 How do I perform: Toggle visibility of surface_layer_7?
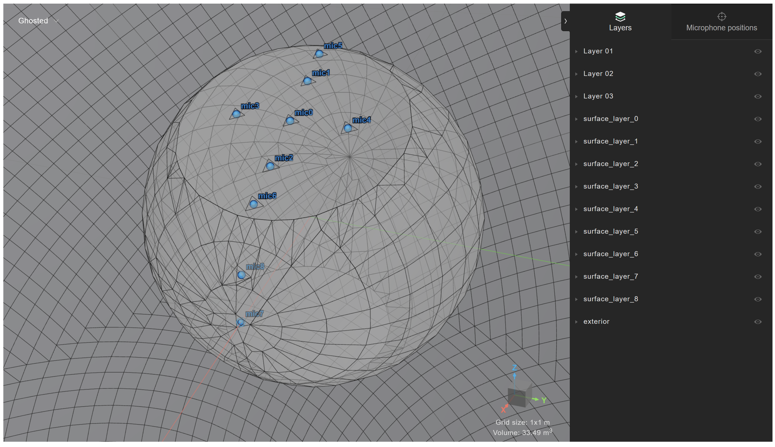[758, 277]
